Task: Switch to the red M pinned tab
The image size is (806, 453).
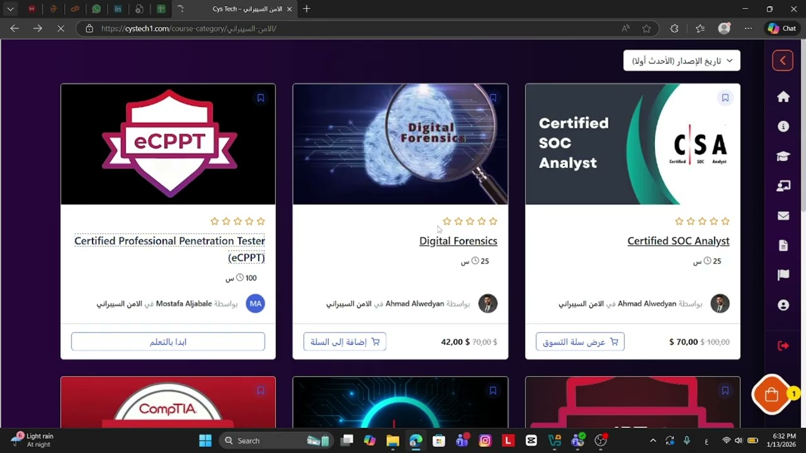Action: pyautogui.click(x=32, y=9)
